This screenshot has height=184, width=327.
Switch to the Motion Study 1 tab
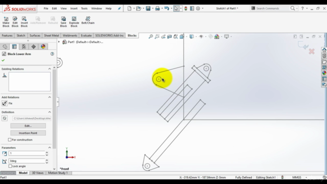tap(58, 173)
